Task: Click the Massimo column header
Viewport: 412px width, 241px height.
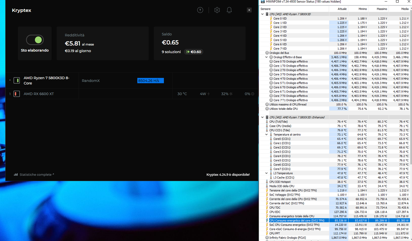Action: [x=379, y=9]
